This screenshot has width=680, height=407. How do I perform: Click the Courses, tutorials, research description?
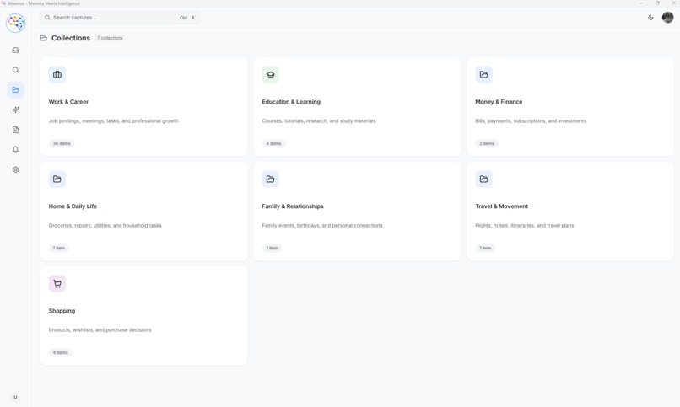click(x=319, y=121)
